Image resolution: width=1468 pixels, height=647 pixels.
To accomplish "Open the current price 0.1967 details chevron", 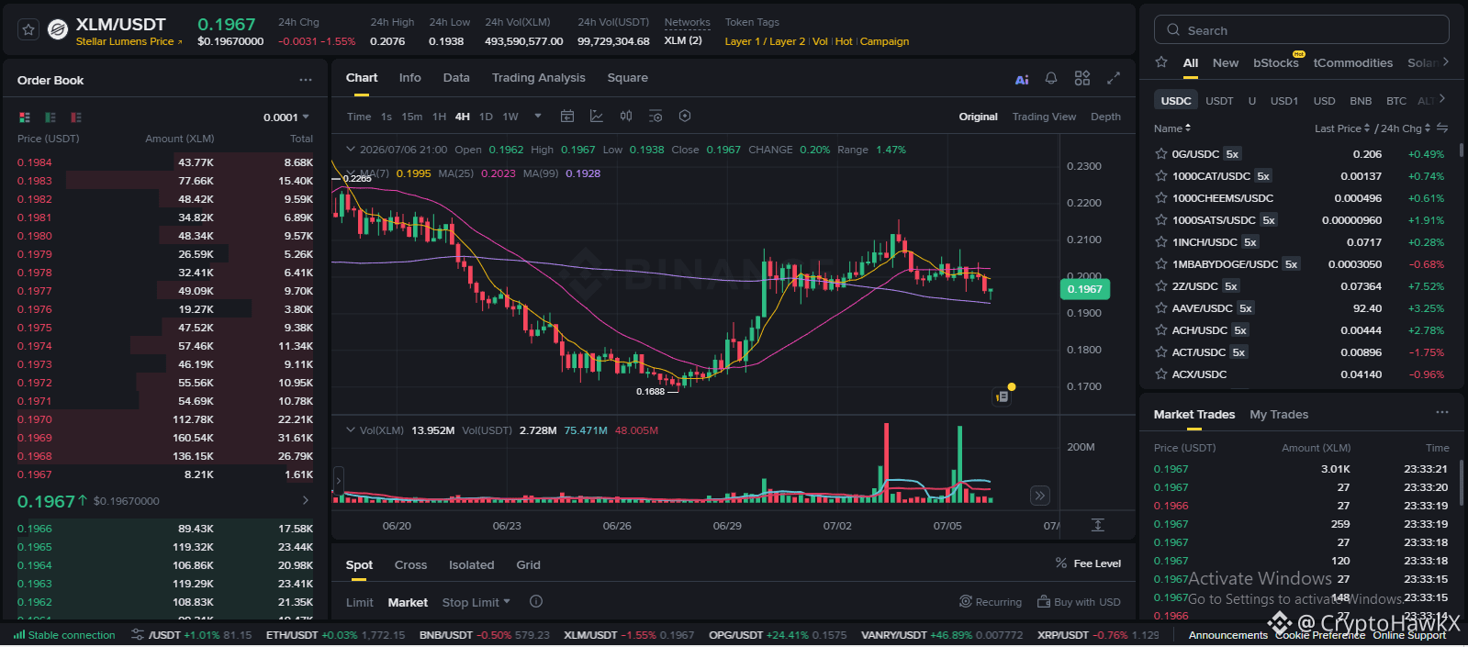I will (x=305, y=500).
